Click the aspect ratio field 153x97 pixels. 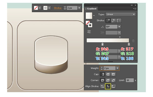[111, 33]
